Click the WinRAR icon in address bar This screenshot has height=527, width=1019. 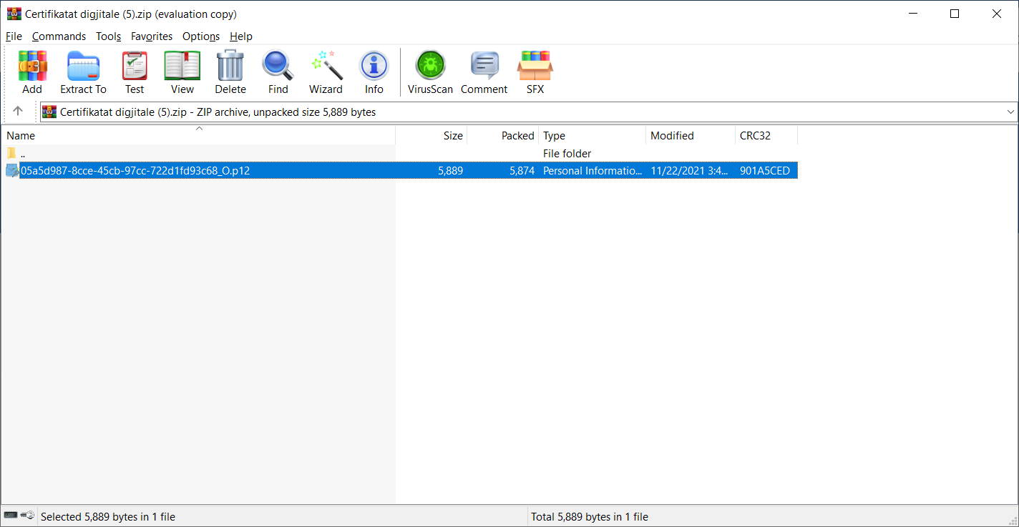click(49, 112)
